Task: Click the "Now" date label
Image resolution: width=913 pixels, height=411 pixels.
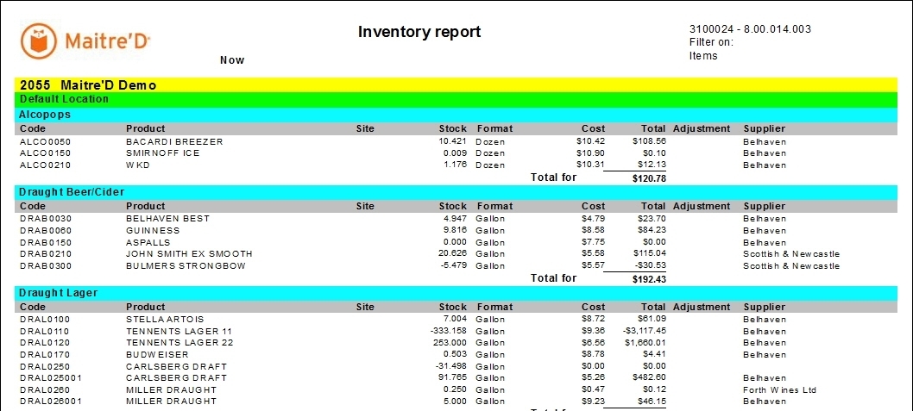Action: pos(232,60)
